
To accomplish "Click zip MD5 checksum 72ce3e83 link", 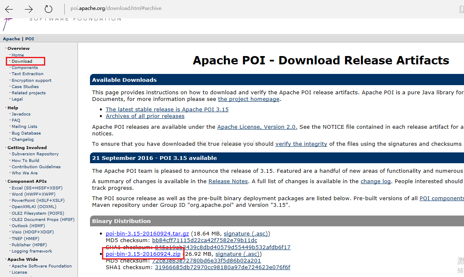I will click(x=206, y=261).
